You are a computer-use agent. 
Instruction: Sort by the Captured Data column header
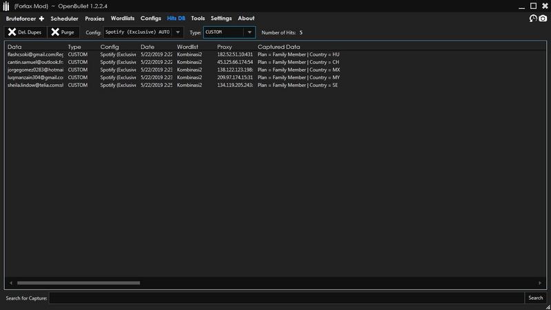[x=279, y=47]
